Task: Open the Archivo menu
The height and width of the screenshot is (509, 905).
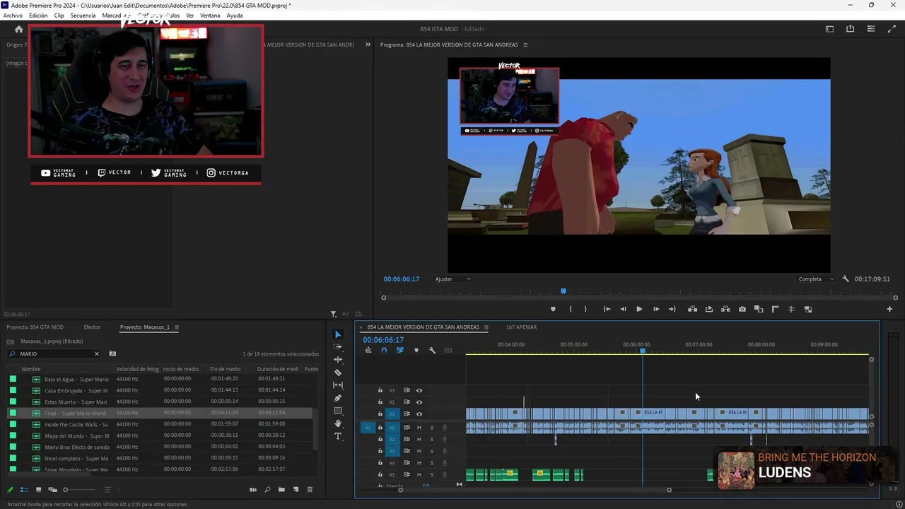Action: pos(13,16)
